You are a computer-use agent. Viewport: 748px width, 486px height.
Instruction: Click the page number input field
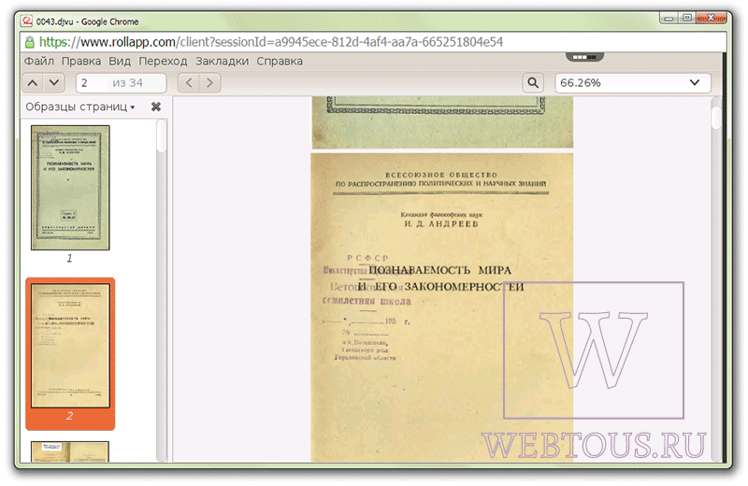(121, 83)
